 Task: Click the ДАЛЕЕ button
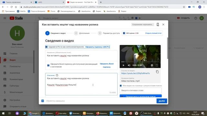pyautogui.click(x=162, y=101)
